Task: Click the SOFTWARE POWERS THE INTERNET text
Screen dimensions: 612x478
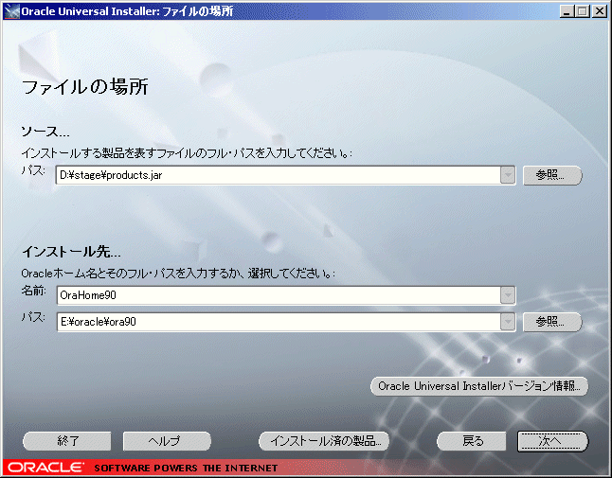Action: pos(186,468)
